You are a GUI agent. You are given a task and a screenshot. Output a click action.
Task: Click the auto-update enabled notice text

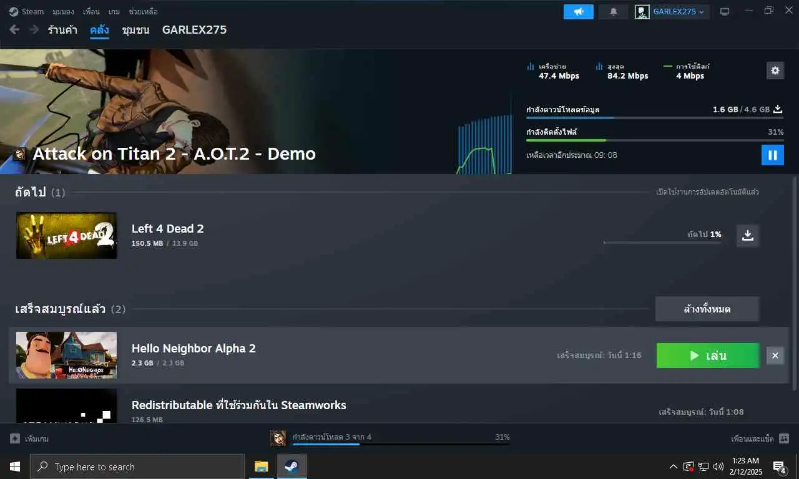point(707,192)
